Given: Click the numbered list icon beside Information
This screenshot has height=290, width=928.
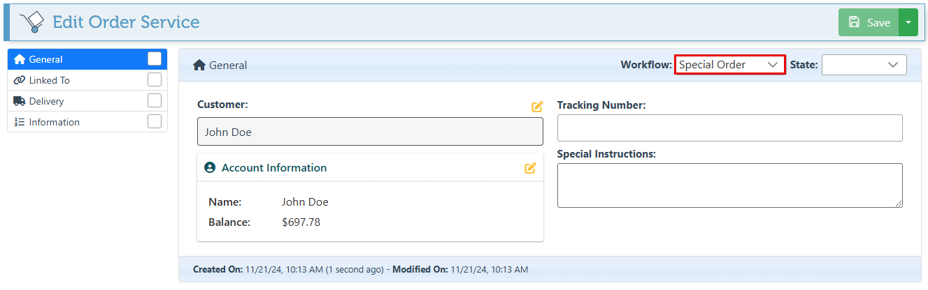Looking at the screenshot, I should pyautogui.click(x=20, y=122).
